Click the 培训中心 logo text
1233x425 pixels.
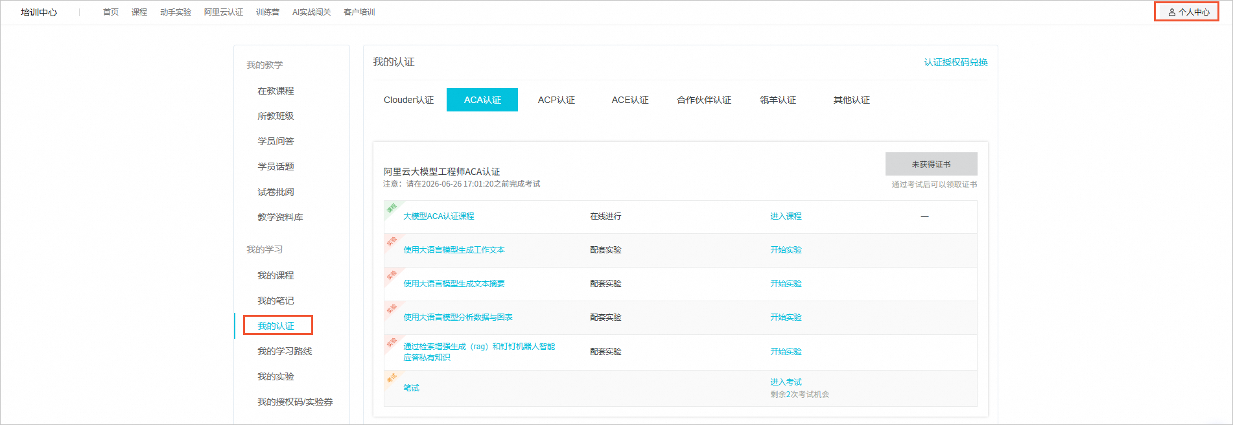(x=39, y=12)
